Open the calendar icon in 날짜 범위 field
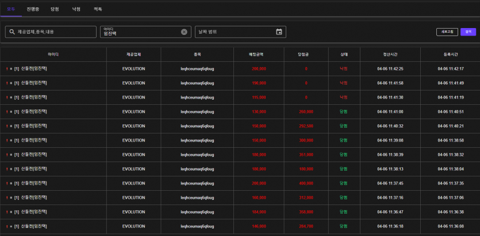Viewport: 480px width, 236px height. point(279,32)
